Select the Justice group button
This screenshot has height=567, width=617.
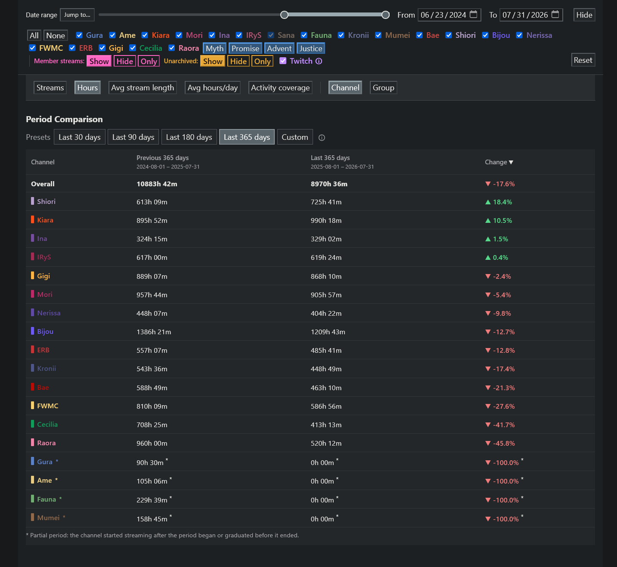point(311,49)
